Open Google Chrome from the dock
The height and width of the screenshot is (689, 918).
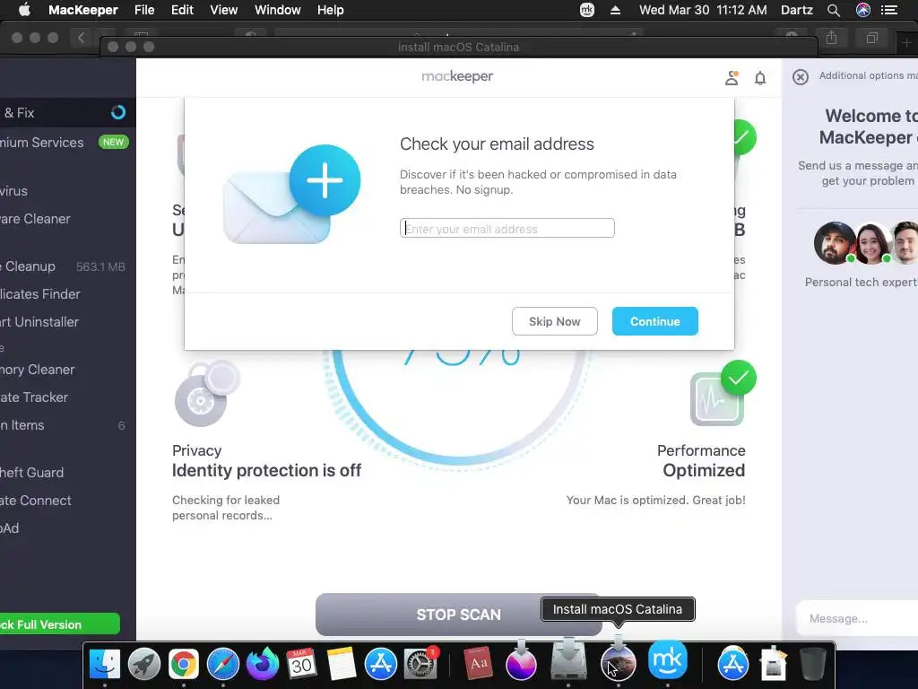click(183, 665)
